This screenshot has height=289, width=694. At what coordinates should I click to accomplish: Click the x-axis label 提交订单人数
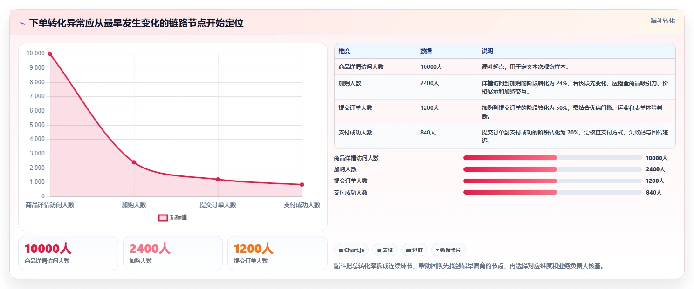(x=218, y=205)
